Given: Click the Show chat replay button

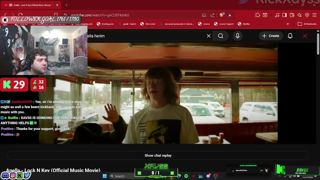Looking at the screenshot, I should 158,155.
